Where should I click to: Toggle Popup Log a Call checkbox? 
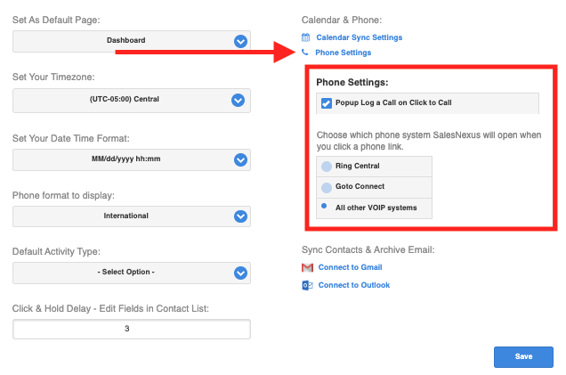point(327,103)
